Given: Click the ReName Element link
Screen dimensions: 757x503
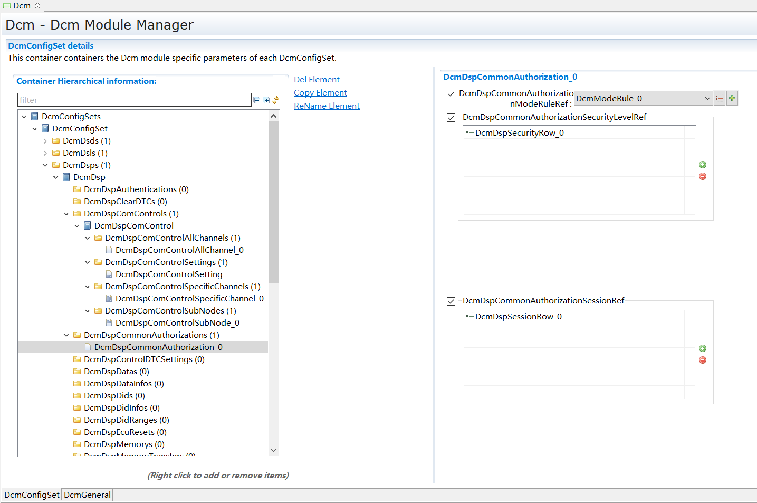Looking at the screenshot, I should (327, 106).
